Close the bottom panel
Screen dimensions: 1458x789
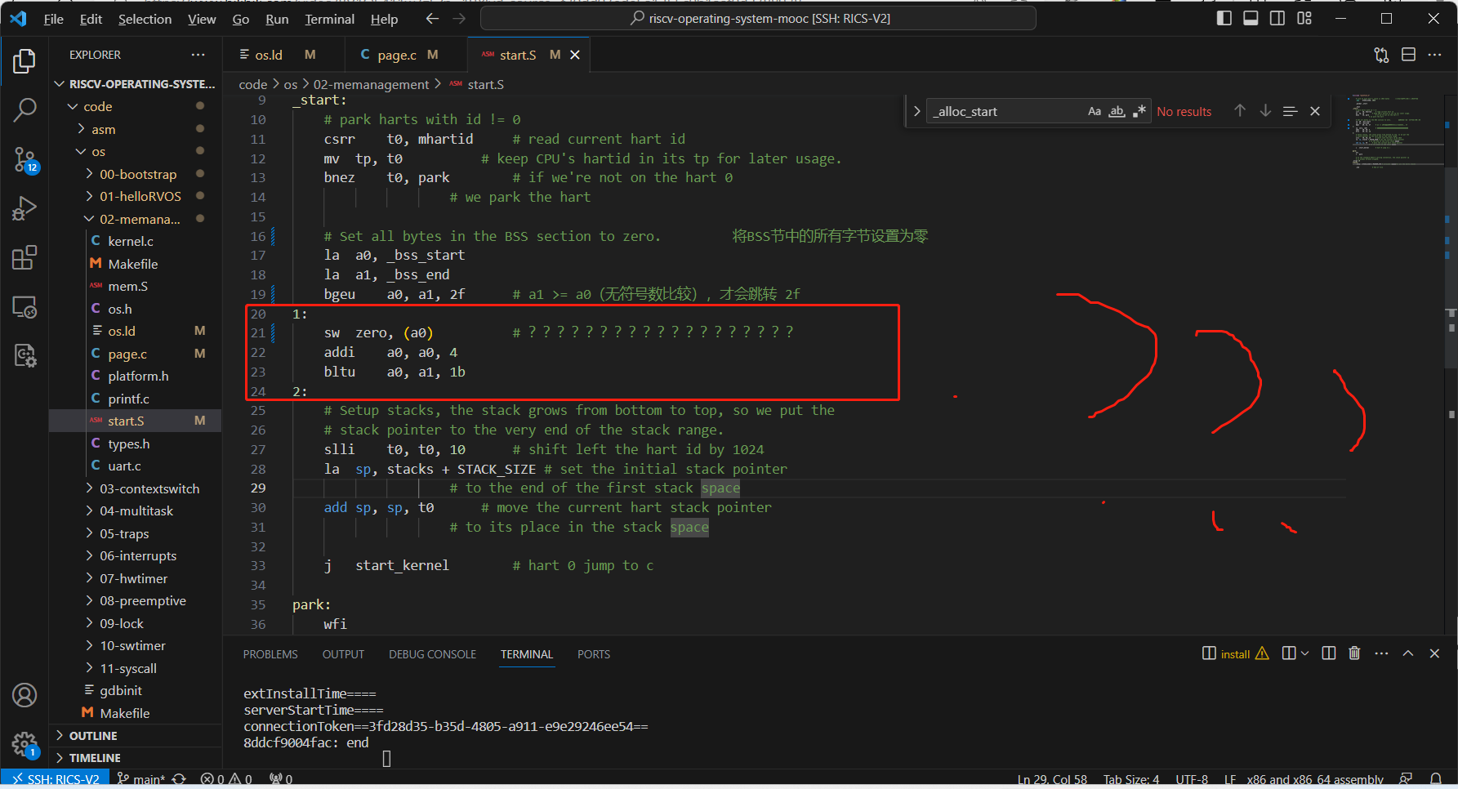pyautogui.click(x=1434, y=653)
